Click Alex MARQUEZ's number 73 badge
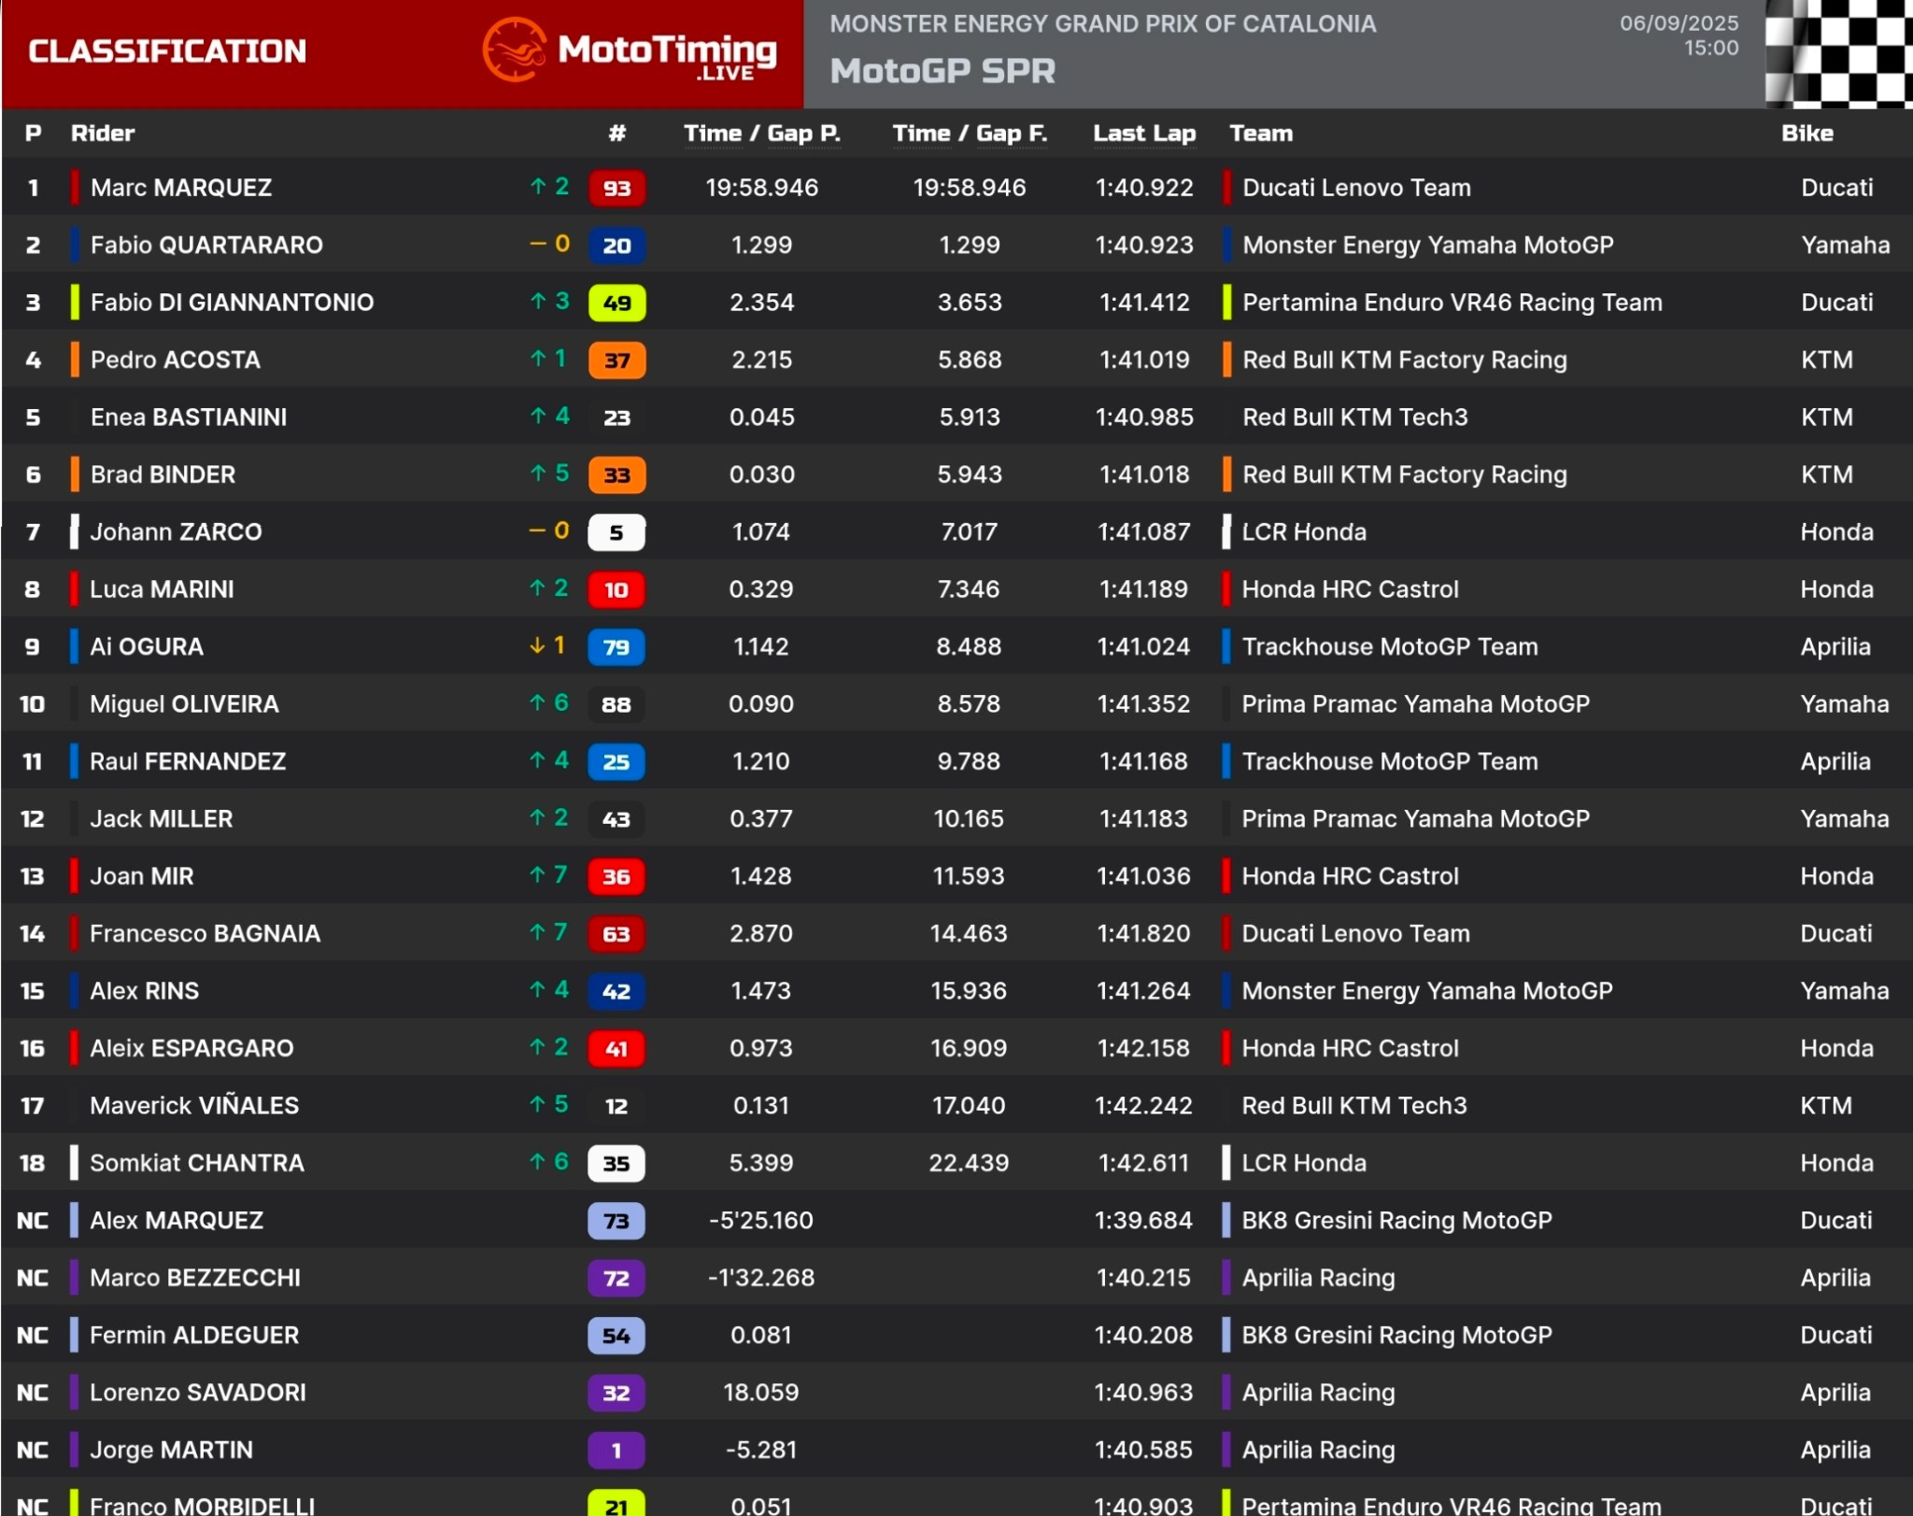 click(616, 1221)
